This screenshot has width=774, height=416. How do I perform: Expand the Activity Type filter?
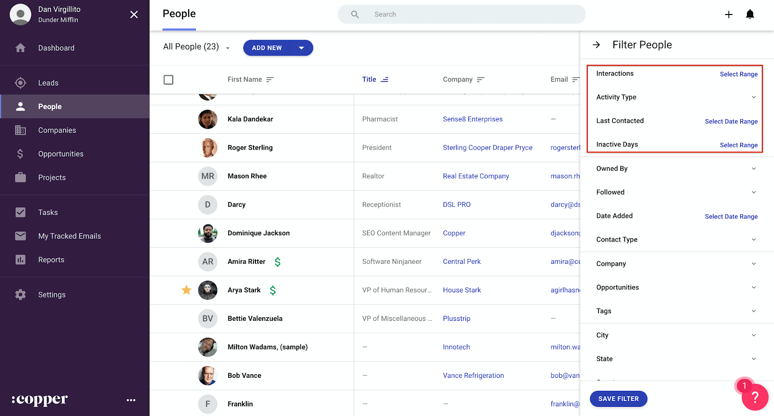tap(754, 97)
